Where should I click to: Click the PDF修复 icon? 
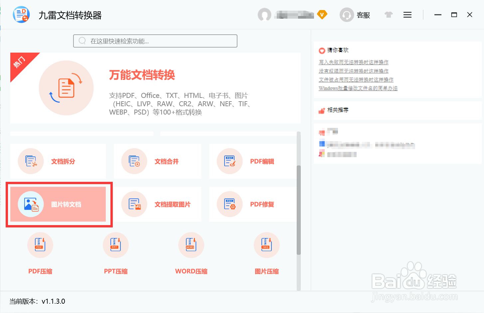[230, 204]
